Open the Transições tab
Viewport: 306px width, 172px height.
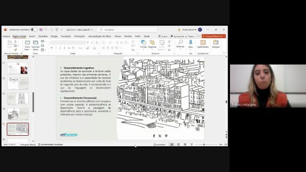(x=66, y=36)
